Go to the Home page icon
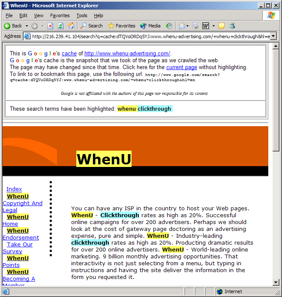 point(71,26)
